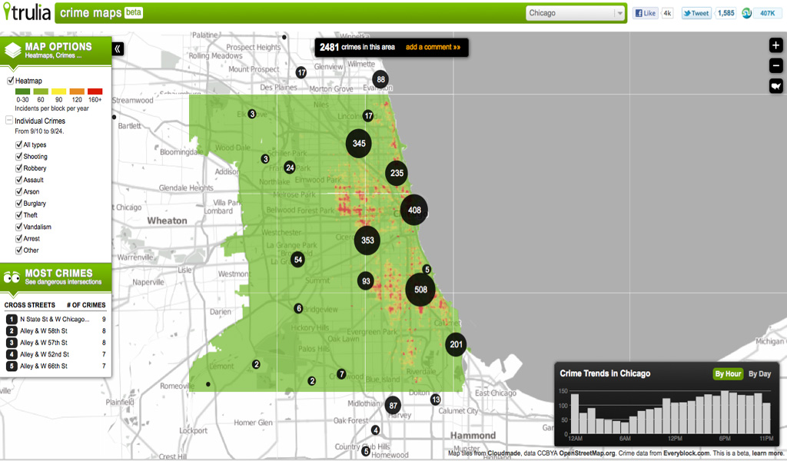Image resolution: width=787 pixels, height=461 pixels.
Task: Click the Facebook Like button
Action: [646, 14]
